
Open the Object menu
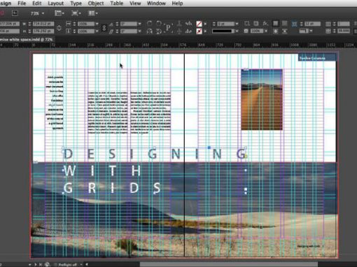[x=96, y=3]
